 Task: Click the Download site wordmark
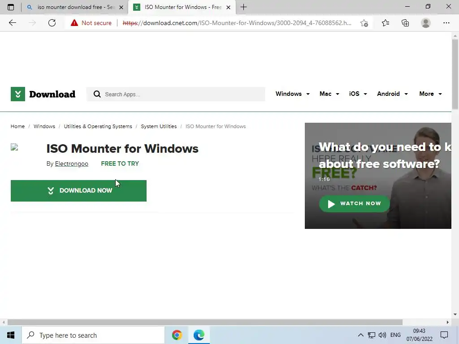(52, 94)
